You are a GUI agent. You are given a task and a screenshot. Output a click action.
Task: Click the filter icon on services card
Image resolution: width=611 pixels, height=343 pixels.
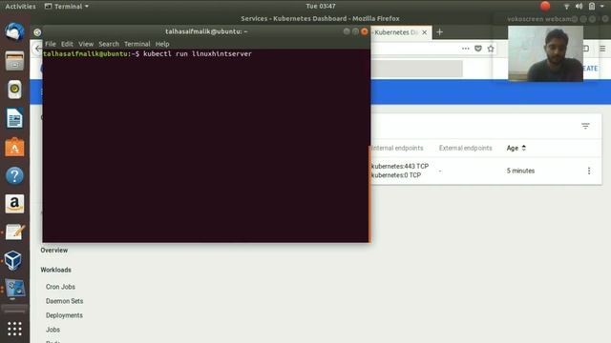585,126
